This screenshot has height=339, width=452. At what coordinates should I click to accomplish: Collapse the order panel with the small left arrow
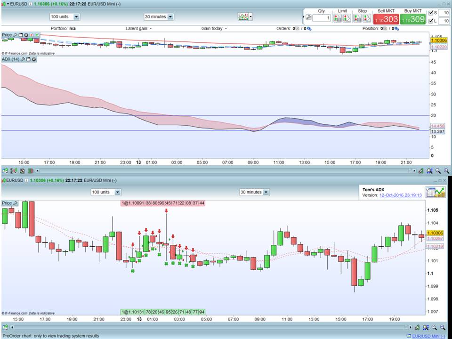304,17
